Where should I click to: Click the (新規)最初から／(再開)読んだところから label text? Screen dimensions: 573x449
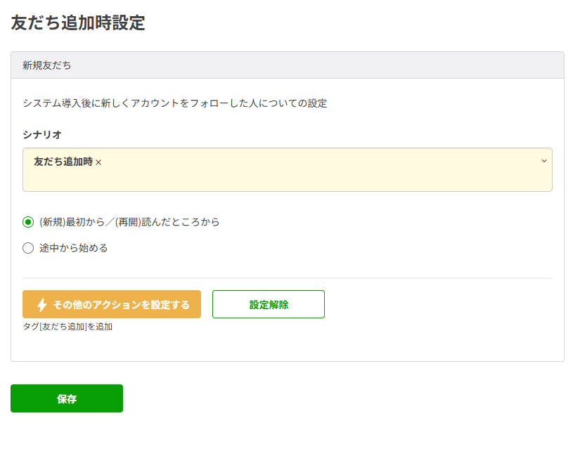pos(129,222)
